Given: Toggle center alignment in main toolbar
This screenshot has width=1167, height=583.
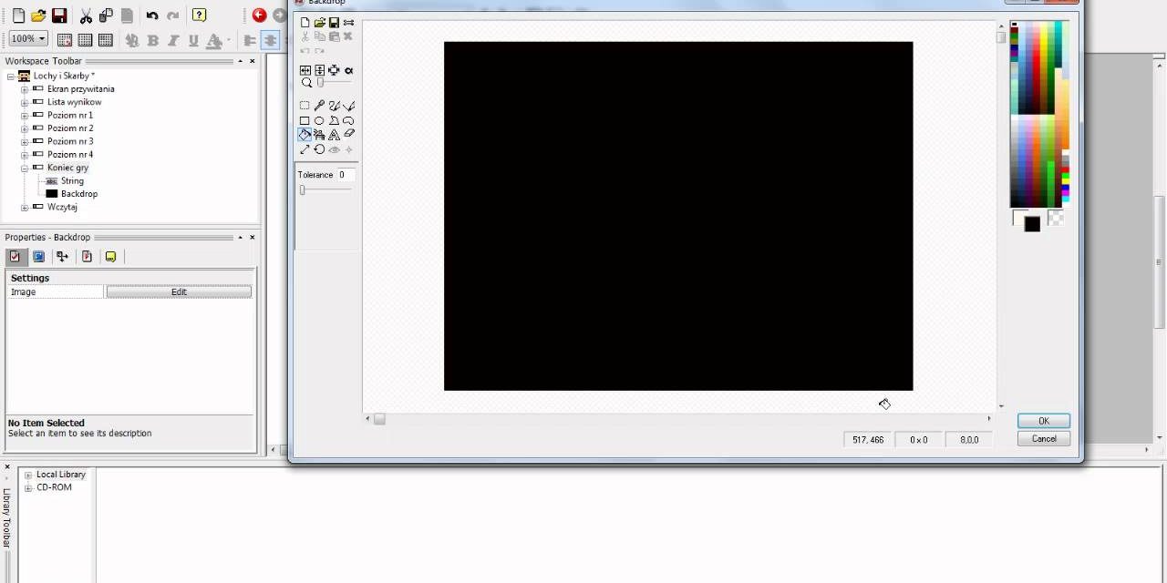Looking at the screenshot, I should 270,40.
